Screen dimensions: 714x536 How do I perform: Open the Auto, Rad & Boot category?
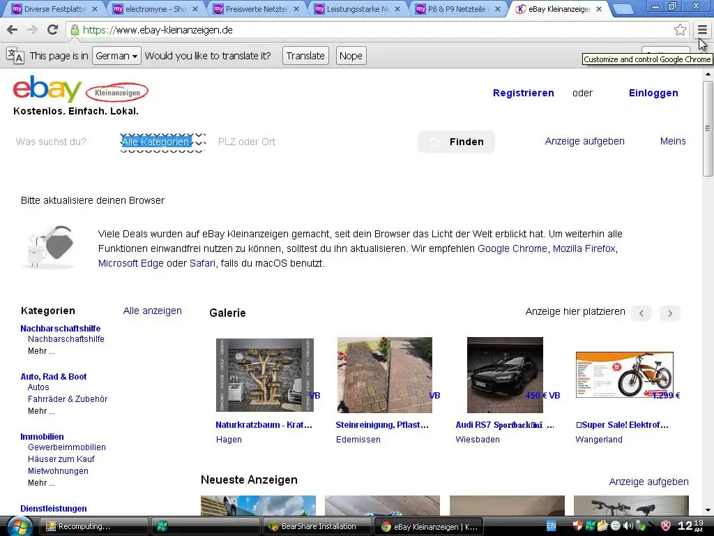point(53,376)
